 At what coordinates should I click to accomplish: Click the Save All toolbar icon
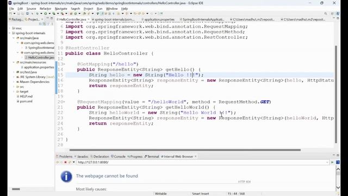[x=22, y=14]
